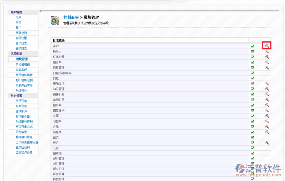Open settings hammer icon for 客户 module
285x181 pixels.
pos(267,46)
